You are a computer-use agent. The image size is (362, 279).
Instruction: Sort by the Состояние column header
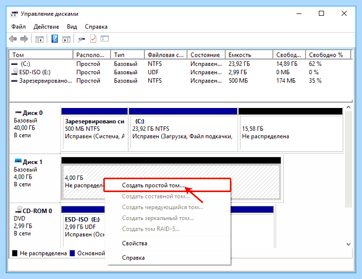point(206,55)
